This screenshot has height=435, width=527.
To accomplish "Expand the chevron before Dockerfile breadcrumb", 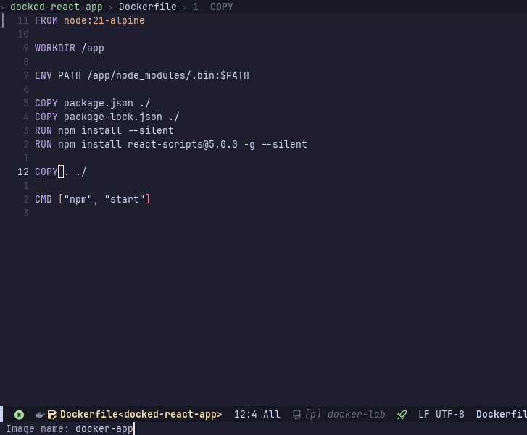I will [x=111, y=7].
